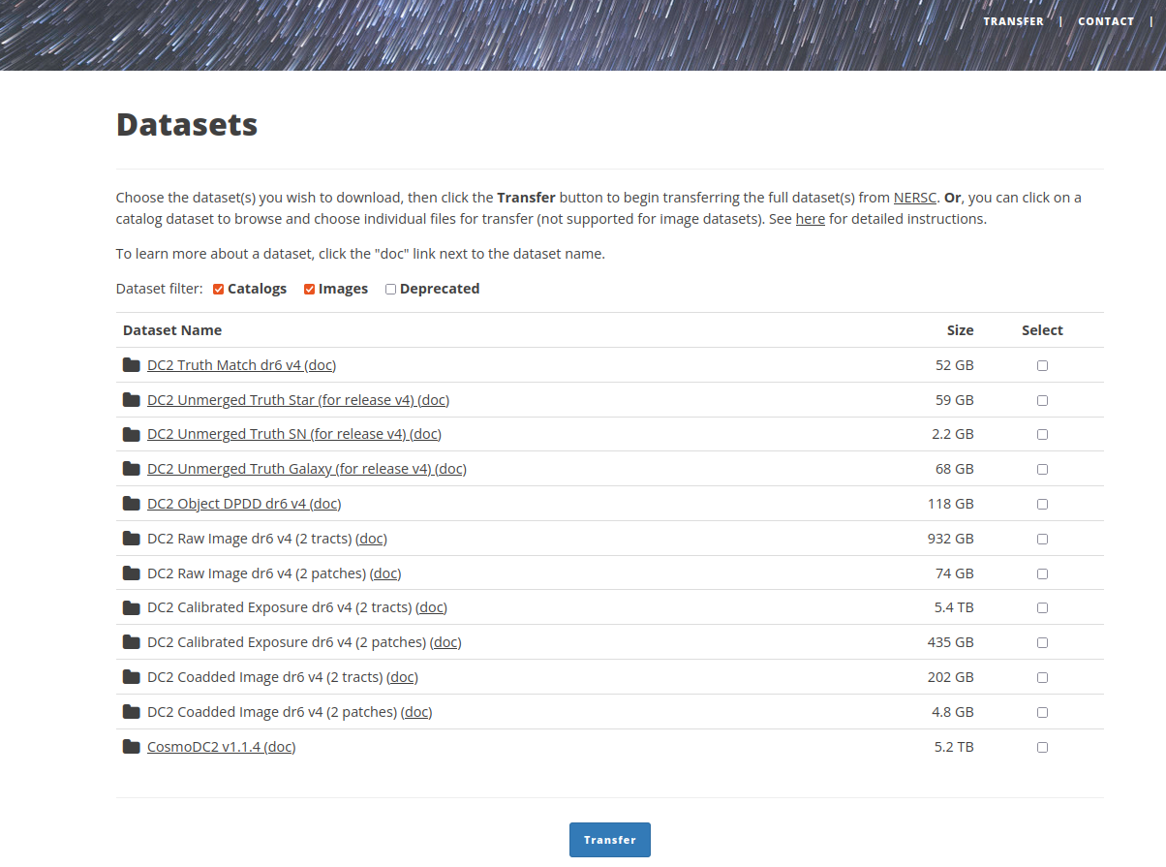Open doc link for DC2 Object DPDD
The height and width of the screenshot is (867, 1166).
coord(325,504)
